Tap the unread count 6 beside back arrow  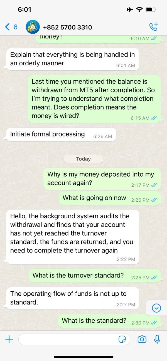(x=16, y=27)
